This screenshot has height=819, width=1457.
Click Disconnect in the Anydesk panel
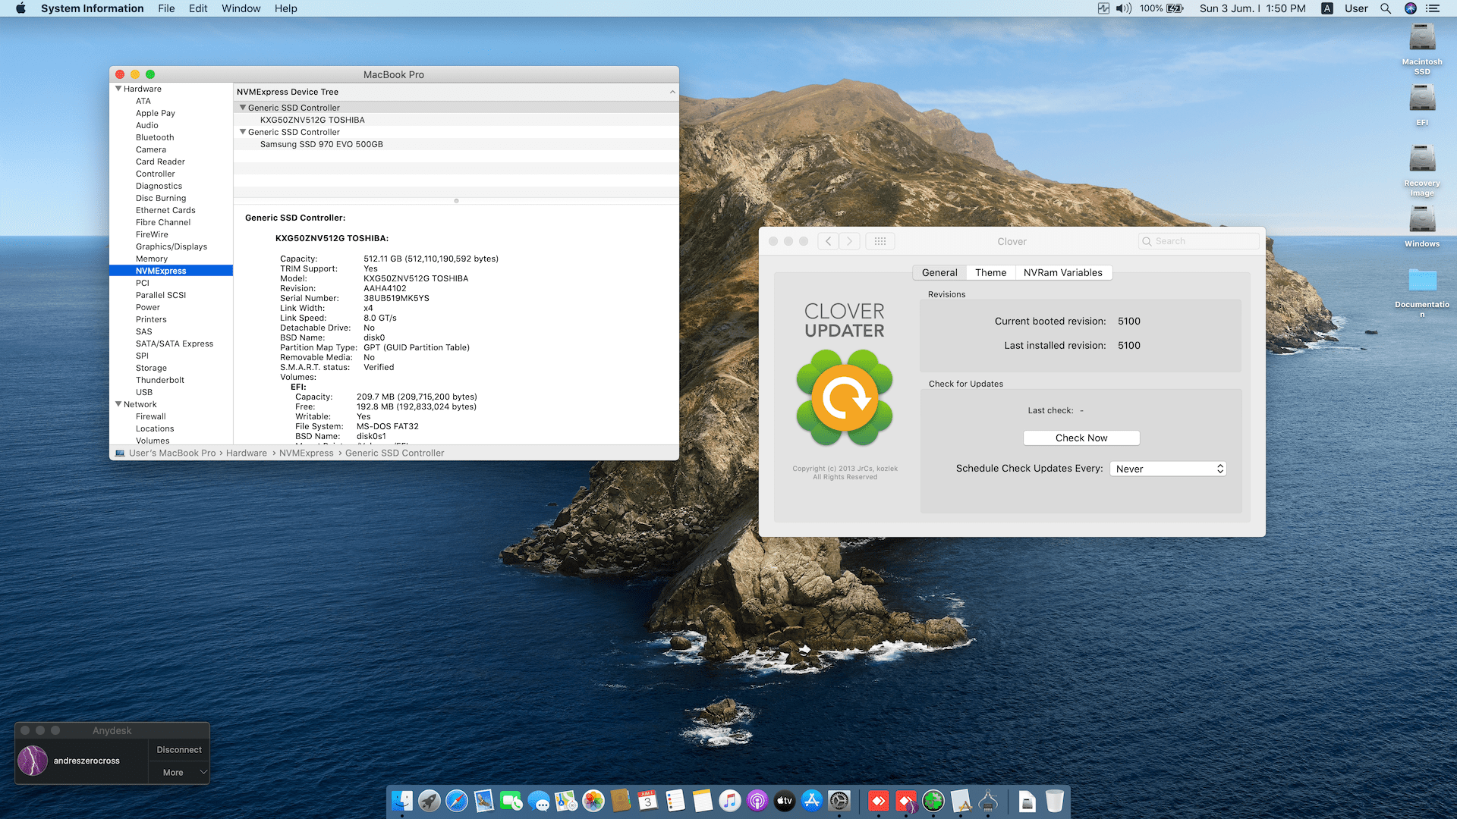click(179, 749)
